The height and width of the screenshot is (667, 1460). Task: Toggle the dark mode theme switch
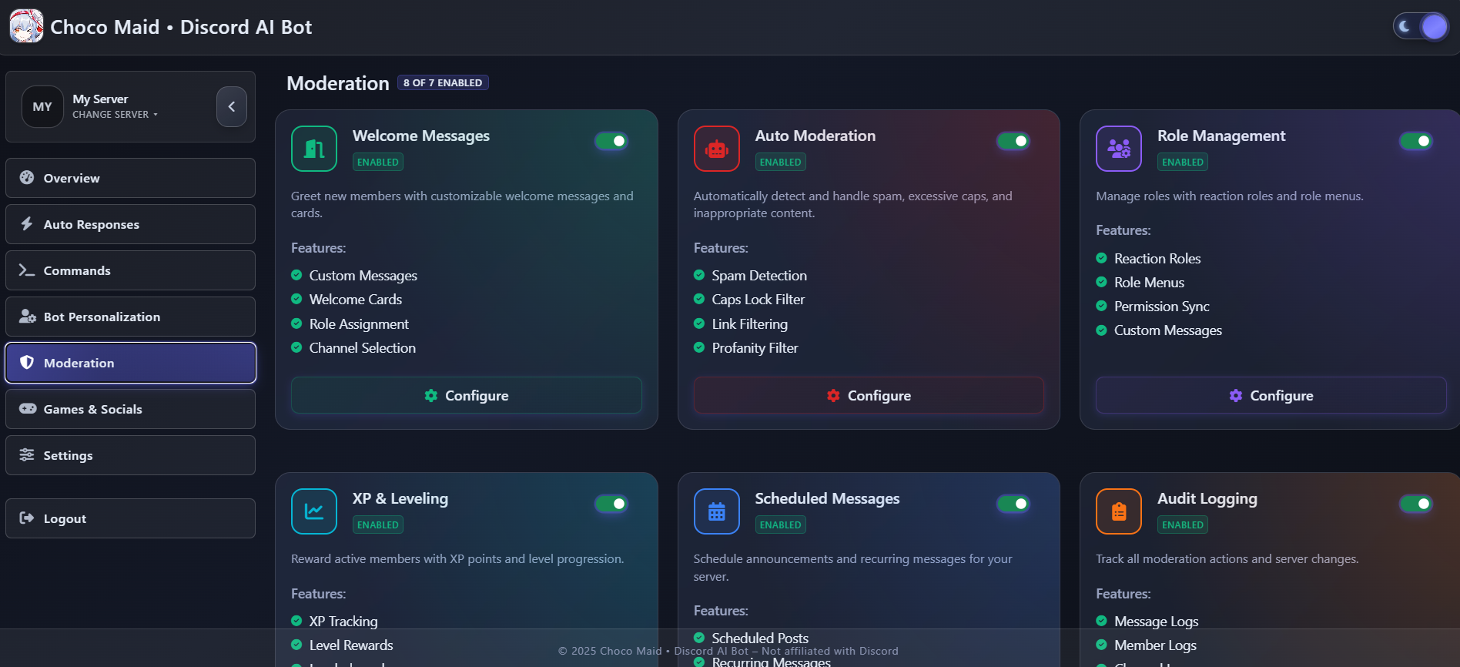[x=1421, y=26]
